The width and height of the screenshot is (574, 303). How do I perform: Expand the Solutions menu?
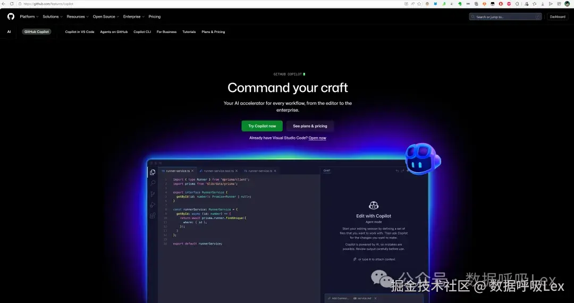(x=52, y=16)
